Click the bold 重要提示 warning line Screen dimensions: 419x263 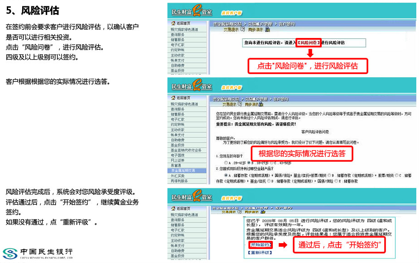pyautogui.click(x=256, y=124)
